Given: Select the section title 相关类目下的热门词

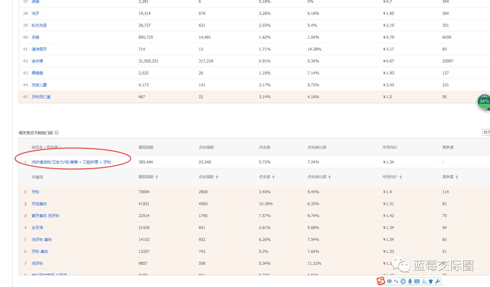Looking at the screenshot, I should (x=36, y=133).
